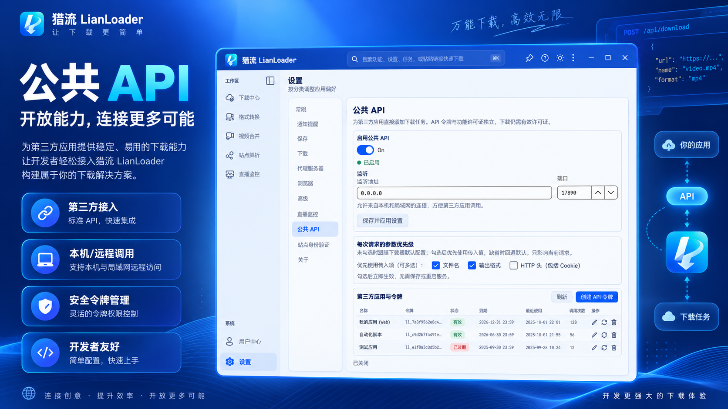Regenerate the 自动化脚本 token

[604, 335]
